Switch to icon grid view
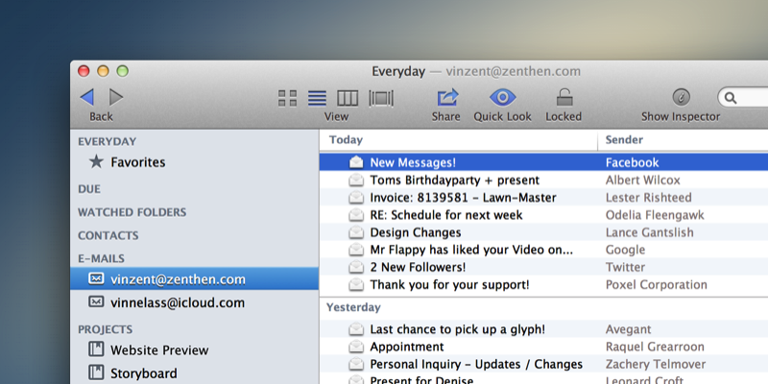768x384 pixels. click(287, 98)
